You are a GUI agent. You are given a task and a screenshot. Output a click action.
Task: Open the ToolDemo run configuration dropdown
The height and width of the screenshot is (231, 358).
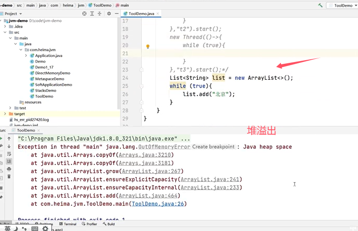pyautogui.click(x=343, y=5)
